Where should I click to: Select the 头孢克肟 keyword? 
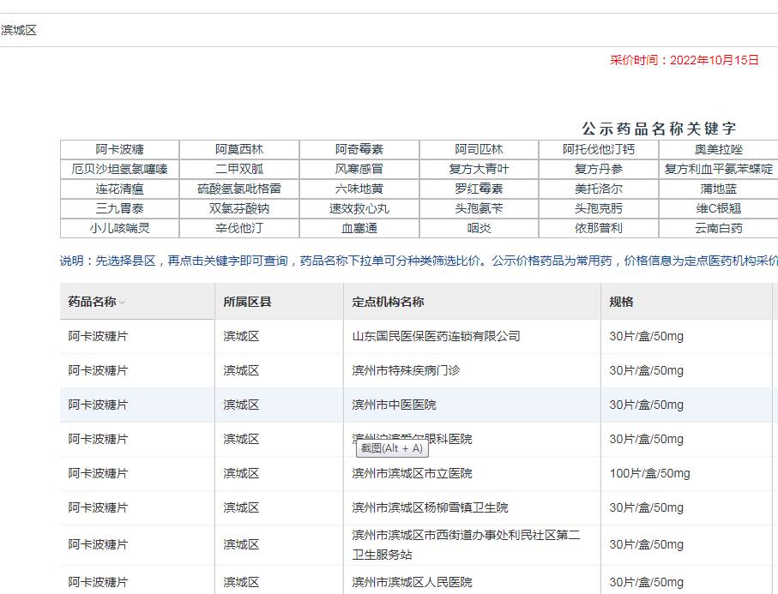point(599,208)
